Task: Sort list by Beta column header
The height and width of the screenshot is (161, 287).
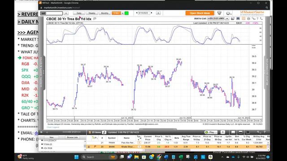Action: point(177,138)
